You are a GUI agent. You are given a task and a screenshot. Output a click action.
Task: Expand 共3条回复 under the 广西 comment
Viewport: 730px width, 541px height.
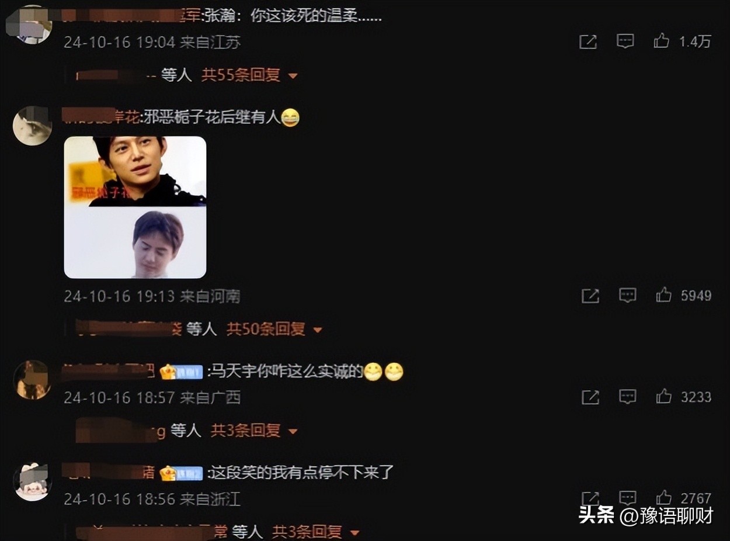(254, 431)
